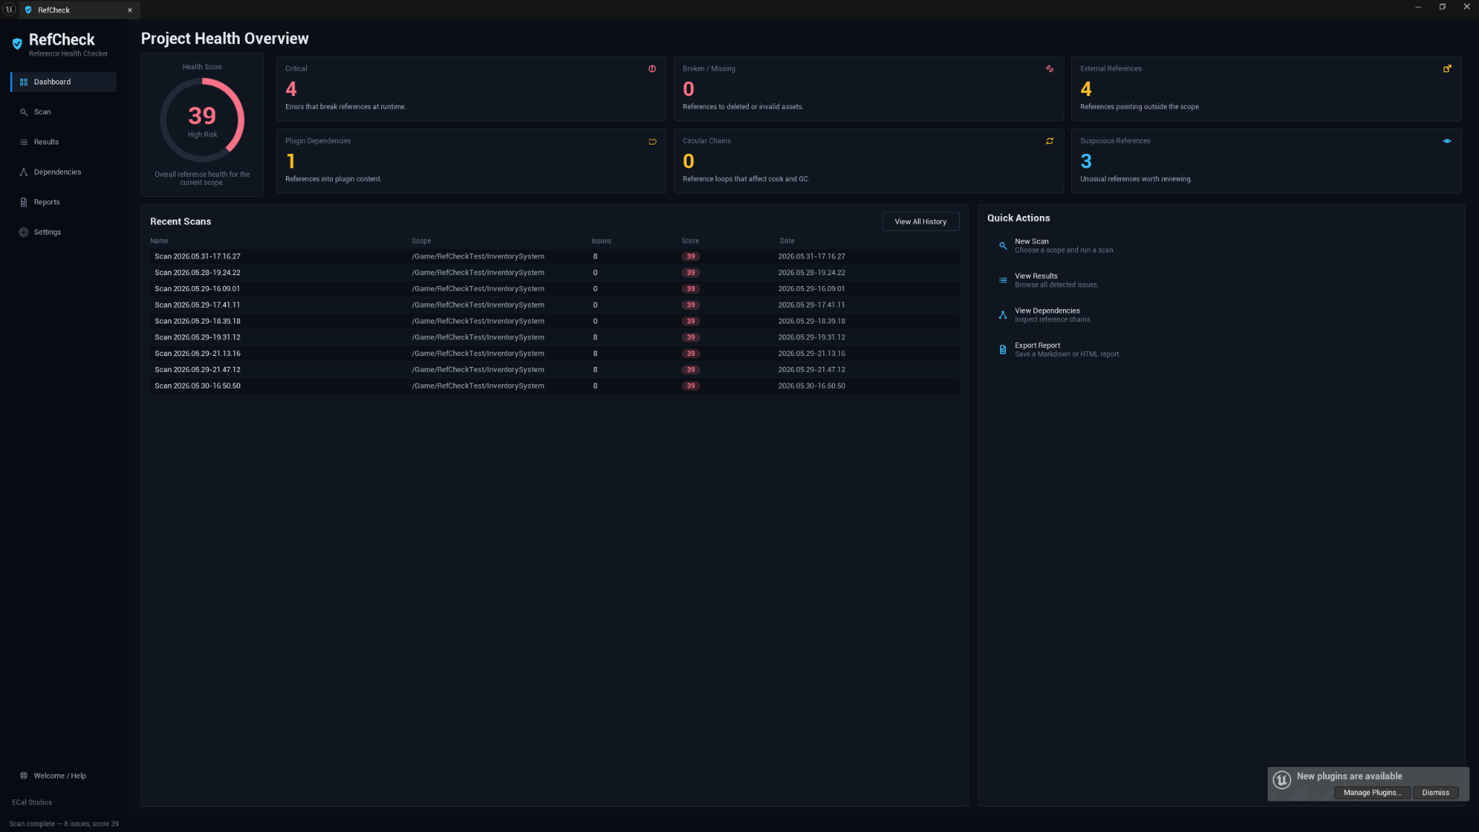1479x832 pixels.
Task: Click the Results list icon in sidebar
Action: point(24,142)
